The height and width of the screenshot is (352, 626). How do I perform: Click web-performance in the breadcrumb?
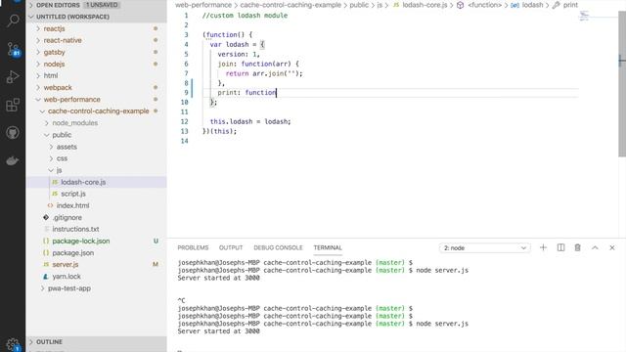point(203,5)
